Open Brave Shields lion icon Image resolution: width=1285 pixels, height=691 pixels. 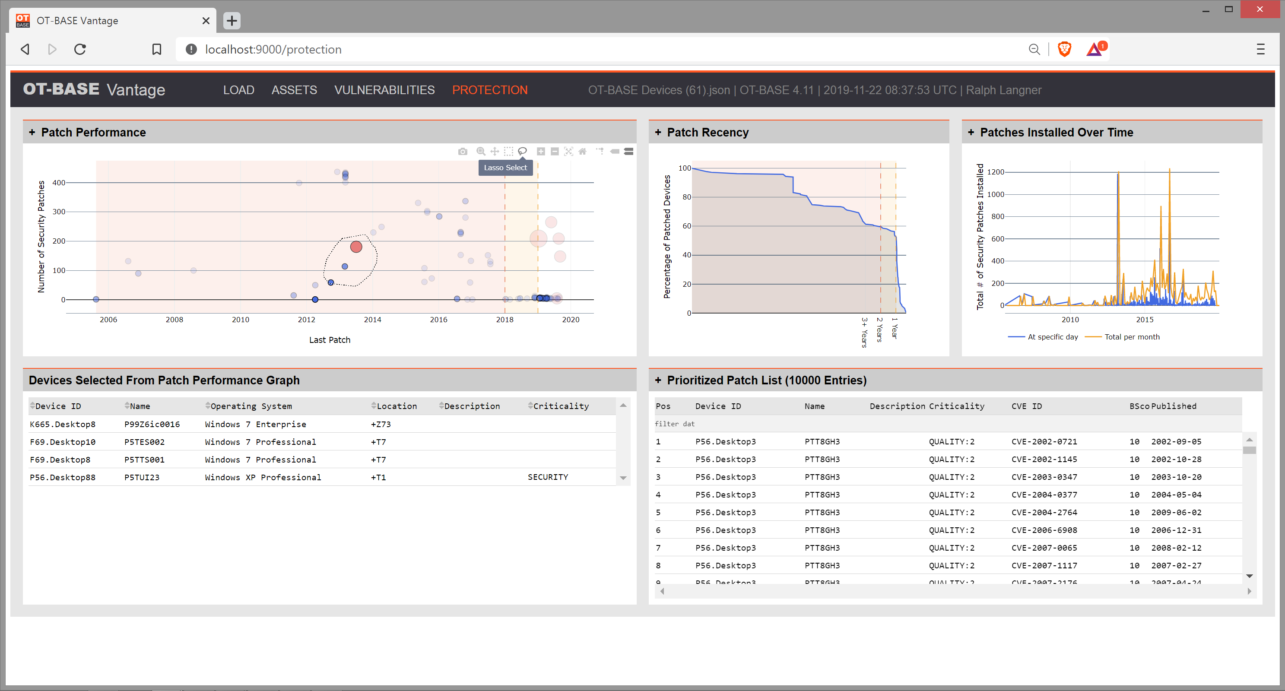click(x=1065, y=49)
